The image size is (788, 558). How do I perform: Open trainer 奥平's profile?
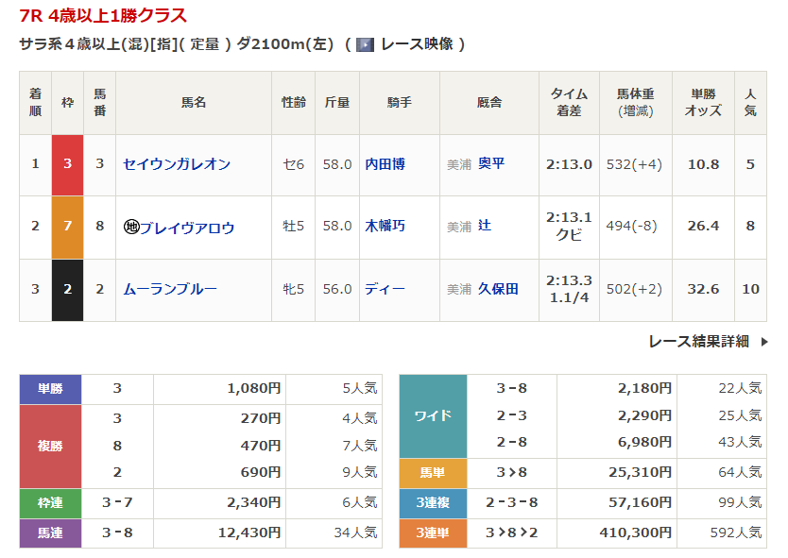click(x=491, y=164)
